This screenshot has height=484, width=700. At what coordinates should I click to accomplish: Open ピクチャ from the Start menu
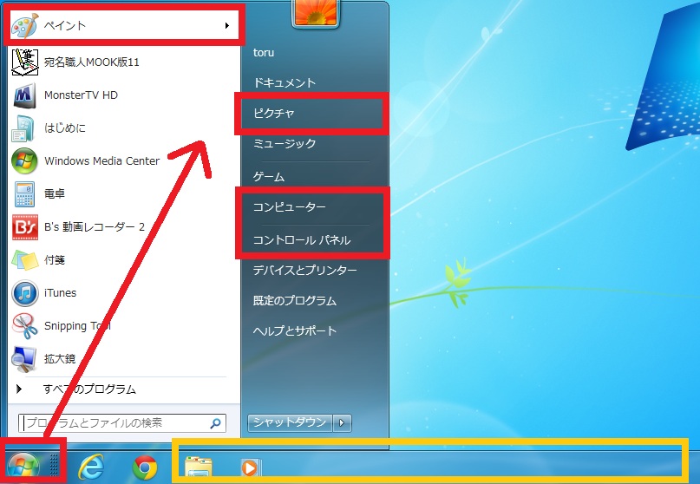pos(273,113)
